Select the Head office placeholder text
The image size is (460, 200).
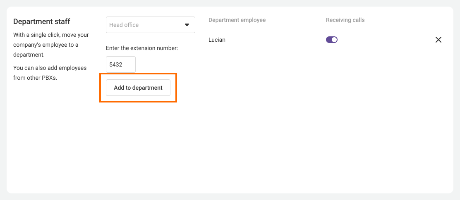click(124, 25)
